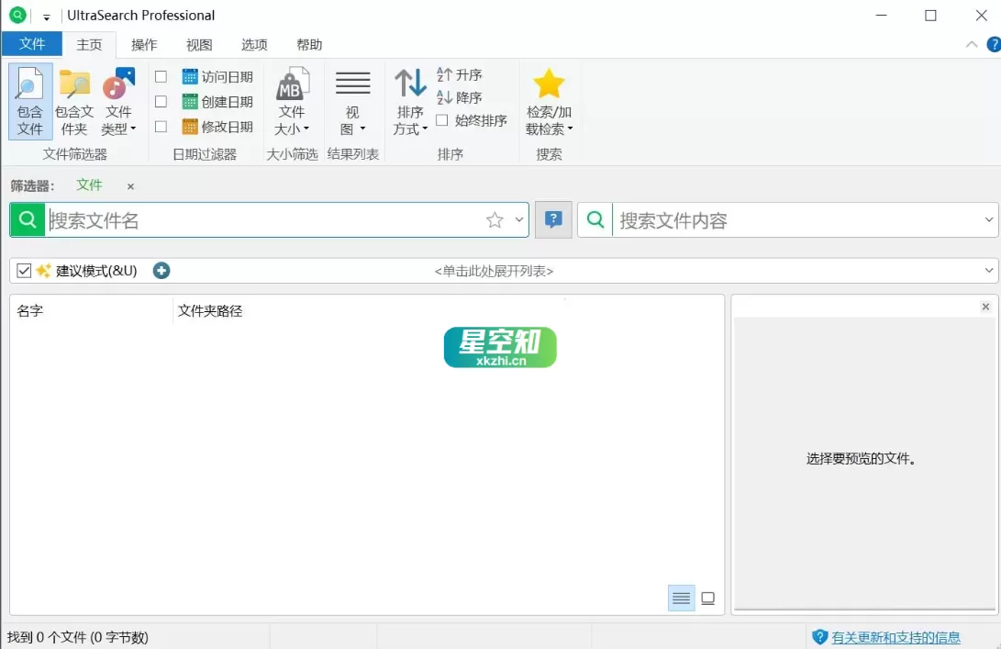Click the green plus button beside 建议模式

(161, 270)
